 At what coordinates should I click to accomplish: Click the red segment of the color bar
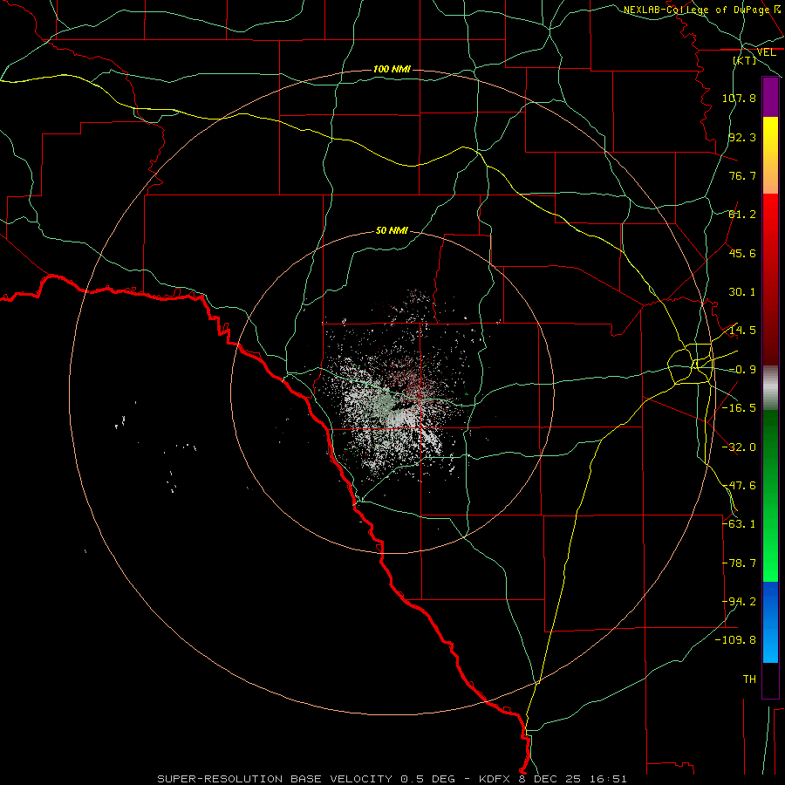point(770,279)
